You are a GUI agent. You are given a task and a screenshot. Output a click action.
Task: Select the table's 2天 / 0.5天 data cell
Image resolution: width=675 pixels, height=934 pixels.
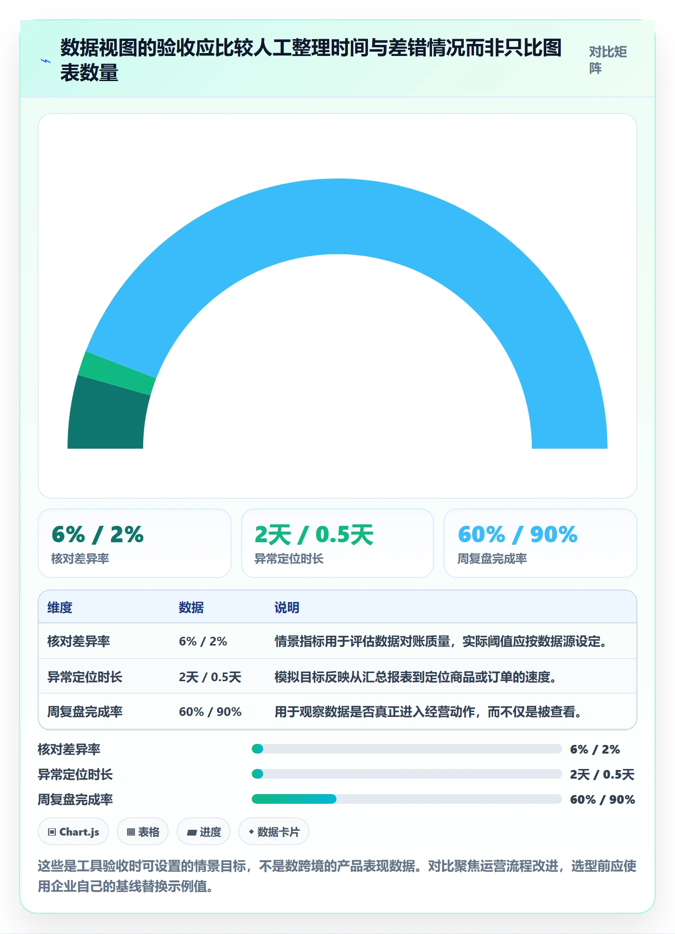tap(210, 677)
